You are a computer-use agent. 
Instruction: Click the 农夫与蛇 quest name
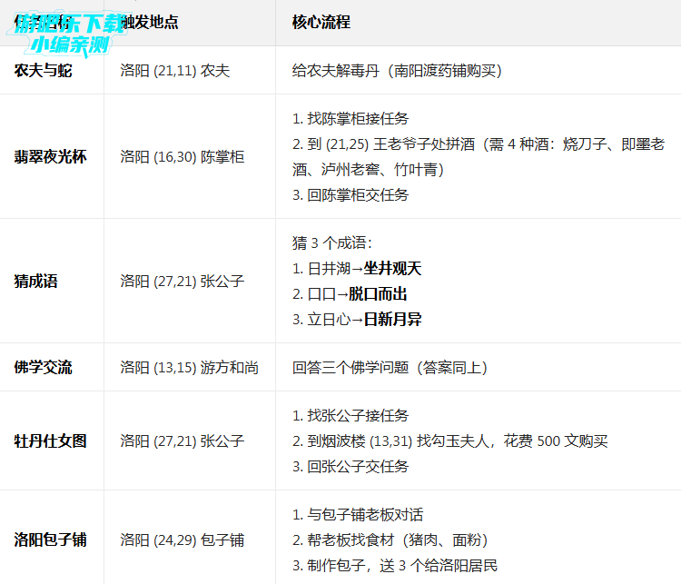pyautogui.click(x=44, y=70)
